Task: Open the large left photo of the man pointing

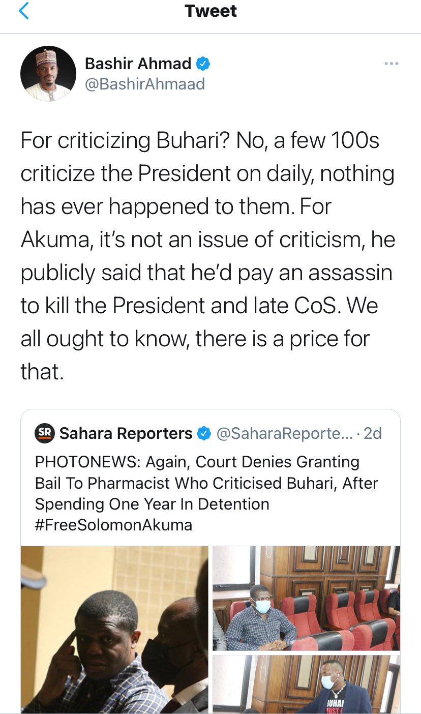Action: click(114, 629)
